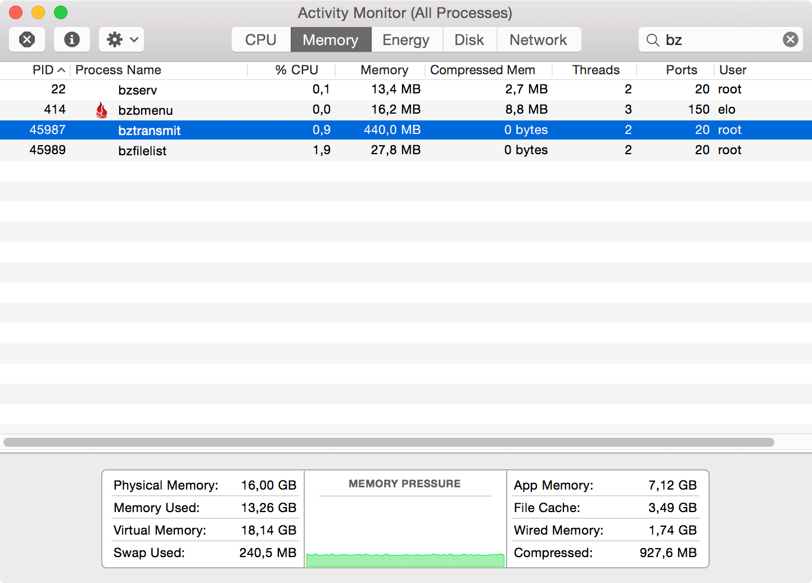Select the Memory tab
The height and width of the screenshot is (583, 812).
pos(331,40)
